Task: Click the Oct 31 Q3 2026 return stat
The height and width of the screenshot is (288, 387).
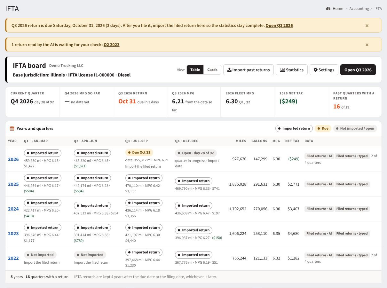Action: 127,101
